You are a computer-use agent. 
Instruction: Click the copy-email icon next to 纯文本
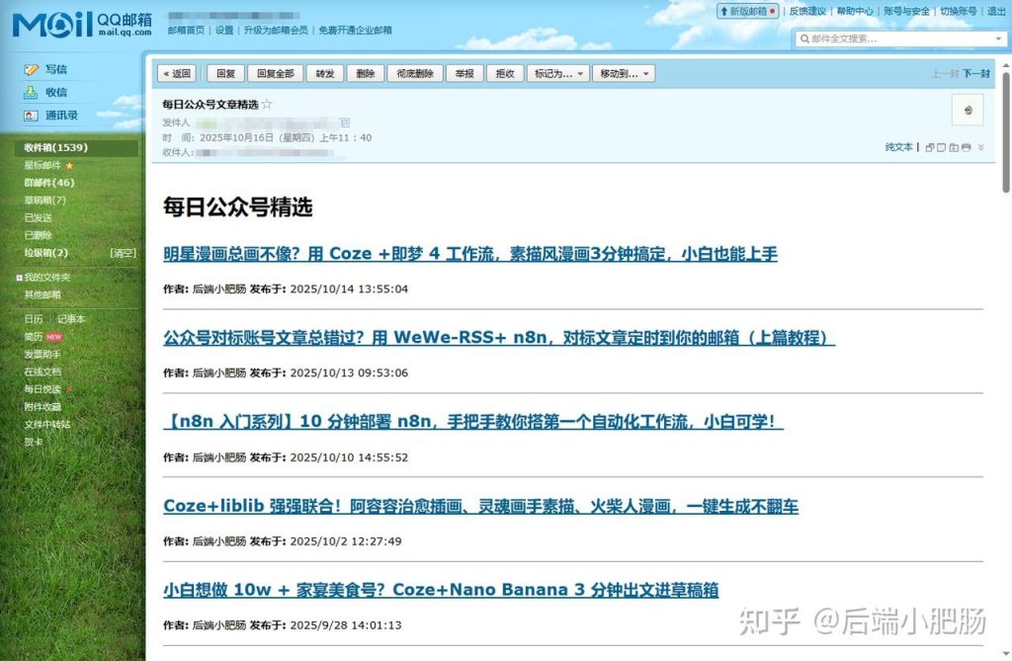[929, 148]
